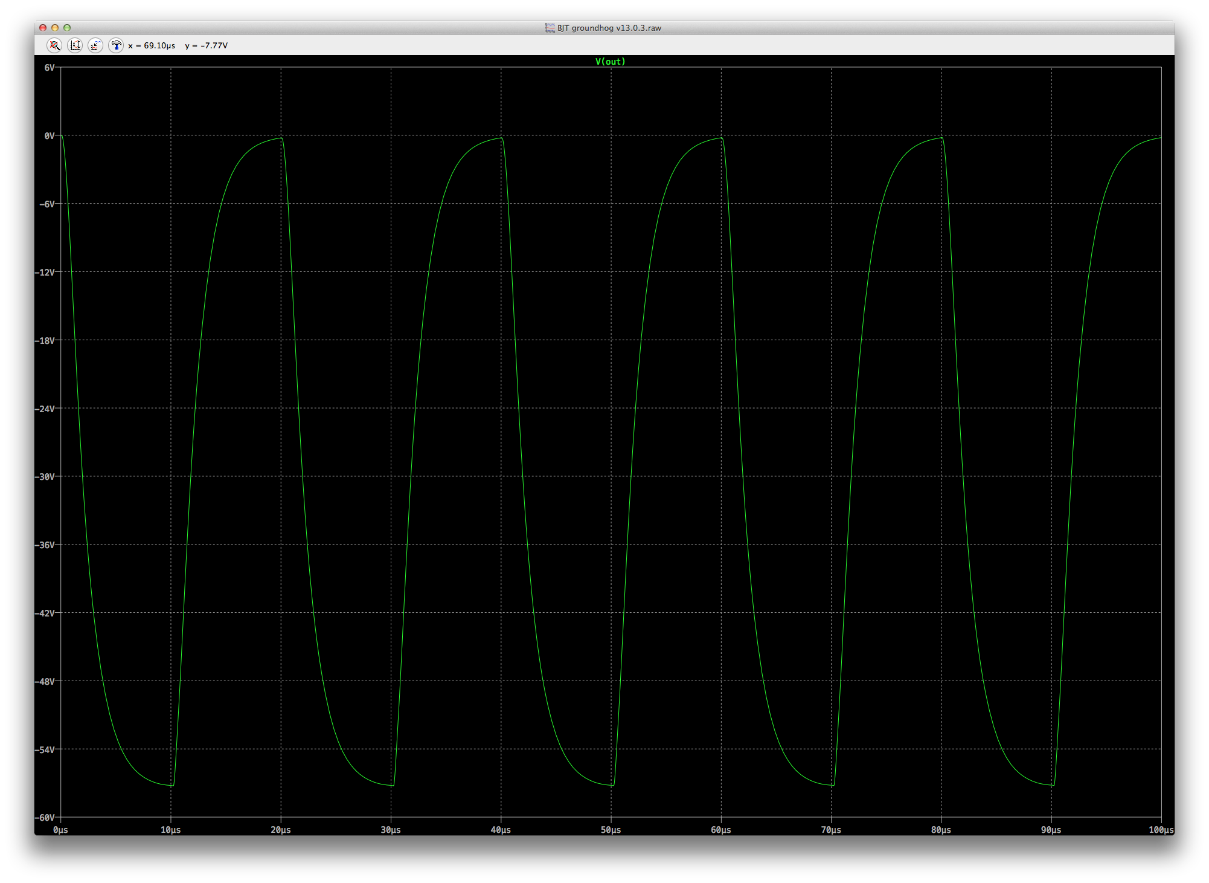Click the waveform peak near 60µs
Viewport: 1209px width, 883px height.
pyautogui.click(x=721, y=138)
